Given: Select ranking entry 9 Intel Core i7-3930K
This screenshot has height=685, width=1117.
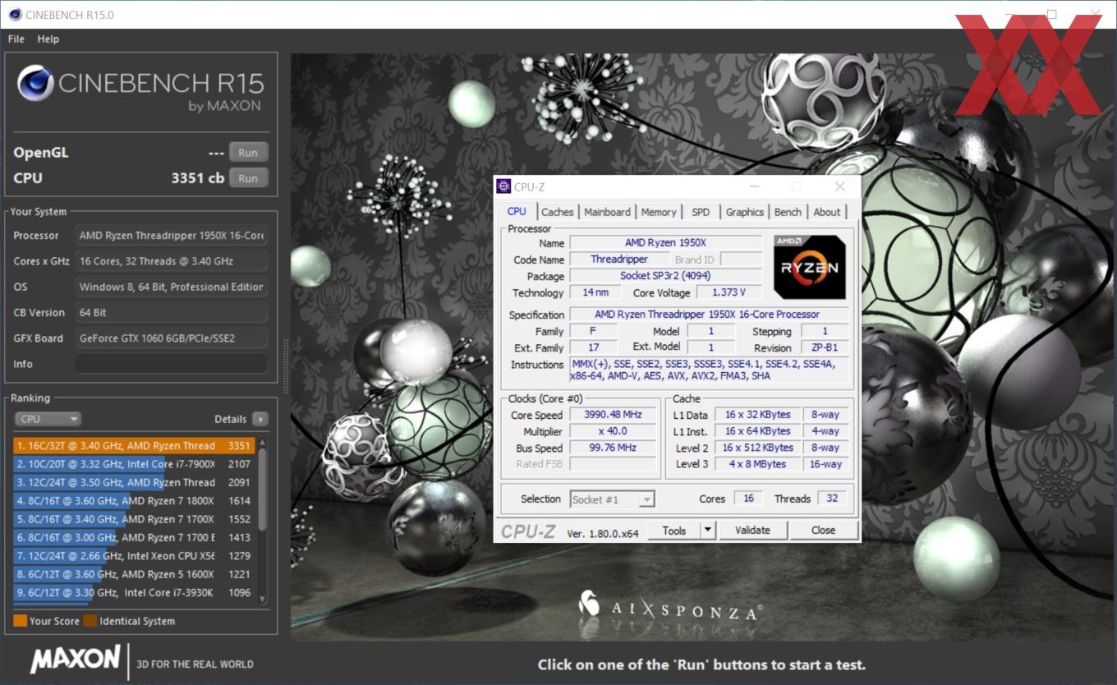Looking at the screenshot, I should click(x=132, y=593).
